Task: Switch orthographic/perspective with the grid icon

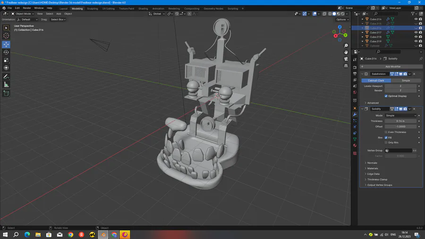Action: (x=346, y=66)
